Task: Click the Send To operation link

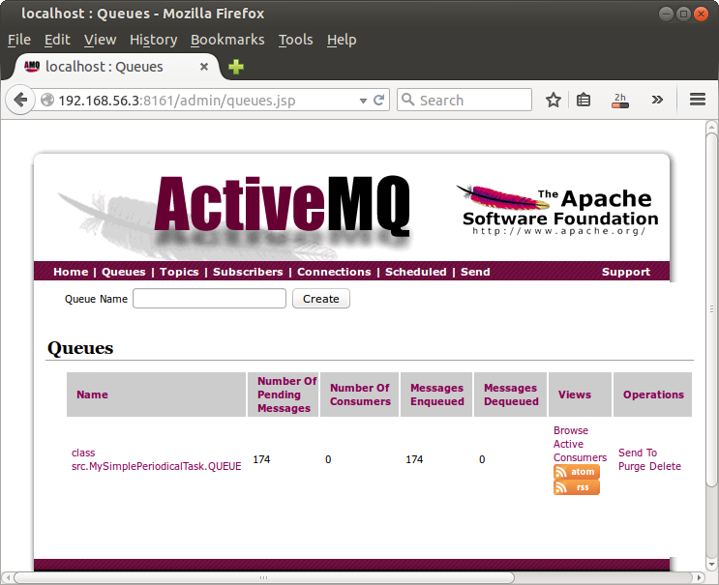Action: [x=638, y=453]
